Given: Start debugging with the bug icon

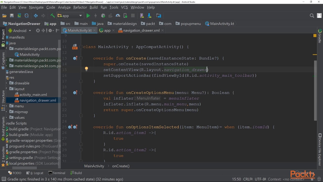Looking at the screenshot, I should pos(103,16).
